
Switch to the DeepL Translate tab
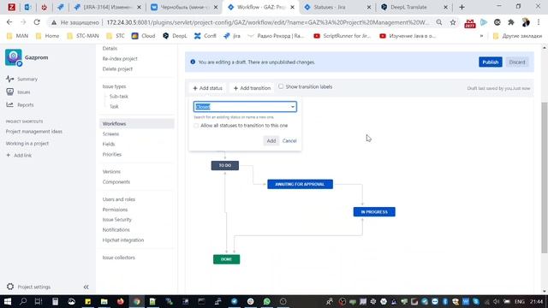(x=409, y=7)
